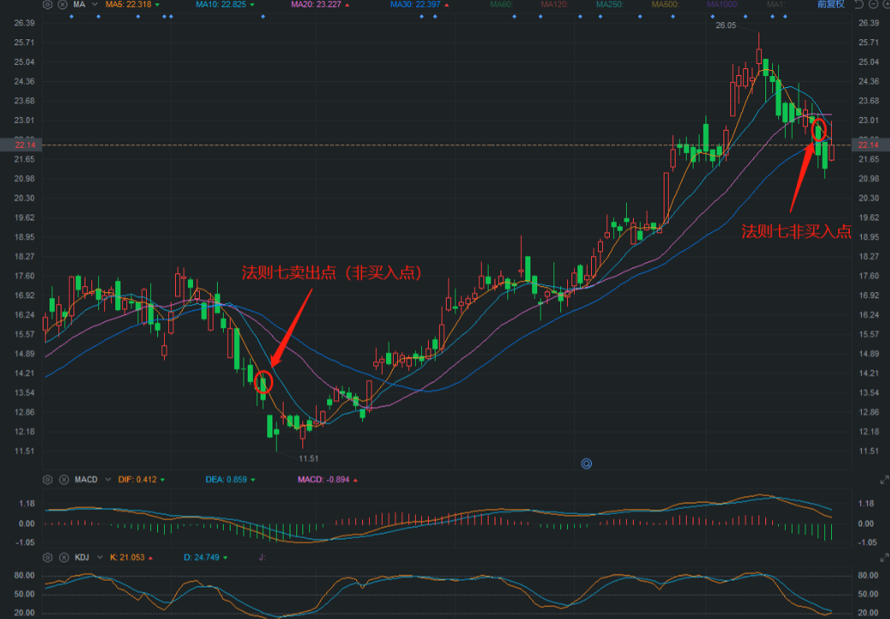Open MA indicator settings gear

pos(48,4)
